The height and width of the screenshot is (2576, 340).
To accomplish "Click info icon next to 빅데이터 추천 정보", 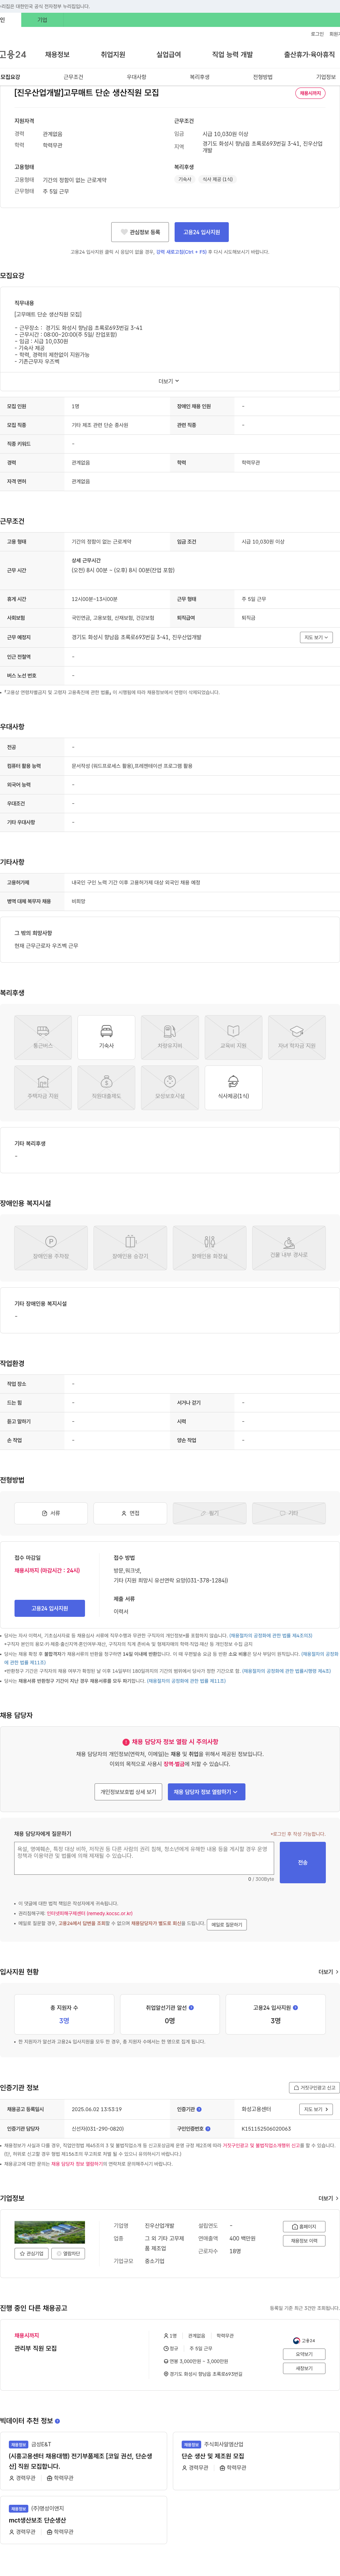I will (57, 2421).
